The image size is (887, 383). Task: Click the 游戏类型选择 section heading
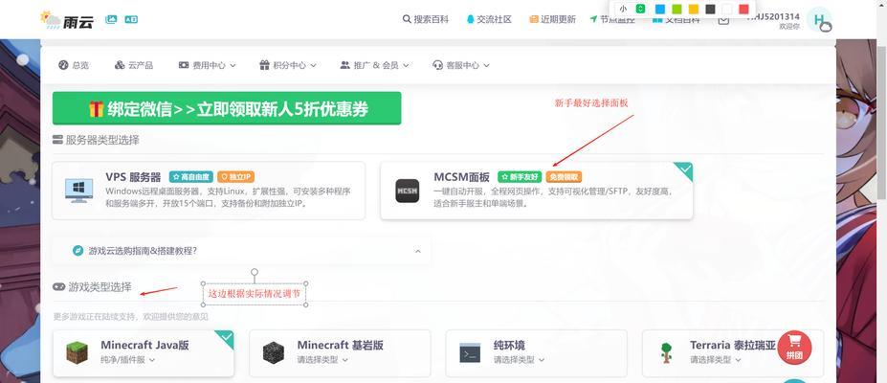click(x=100, y=287)
